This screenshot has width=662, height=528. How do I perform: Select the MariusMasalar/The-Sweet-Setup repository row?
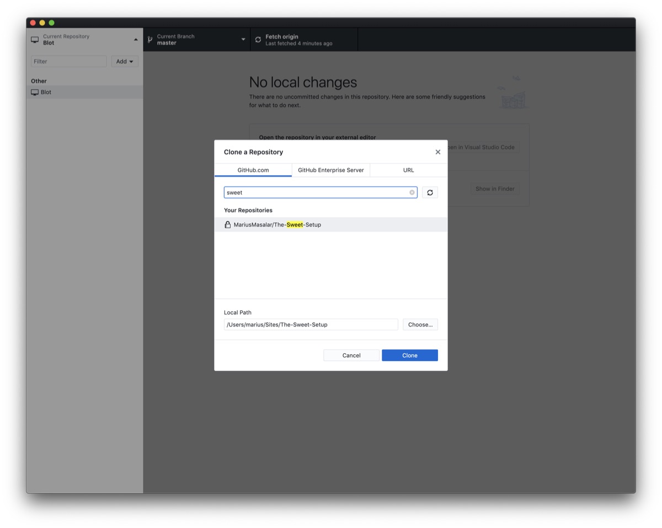coord(331,224)
